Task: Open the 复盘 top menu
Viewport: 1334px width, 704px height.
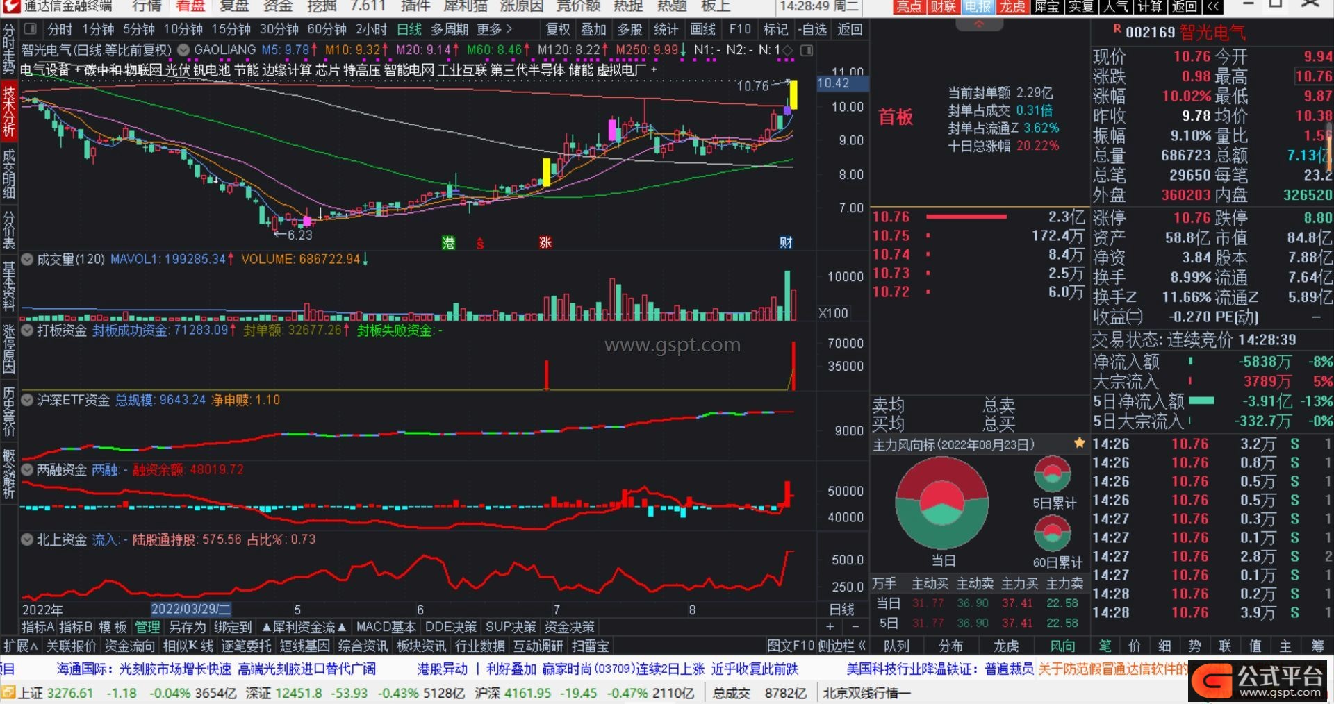Action: tap(234, 6)
